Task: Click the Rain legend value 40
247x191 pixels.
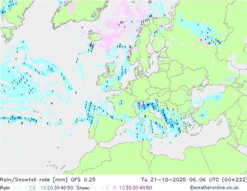Action: pyautogui.click(x=64, y=188)
